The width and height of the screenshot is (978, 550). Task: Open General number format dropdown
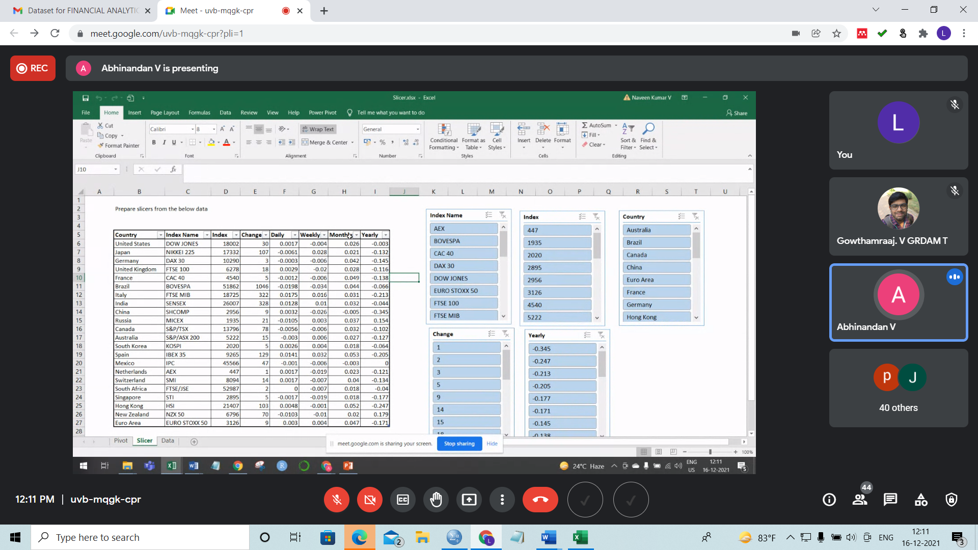[x=418, y=129]
